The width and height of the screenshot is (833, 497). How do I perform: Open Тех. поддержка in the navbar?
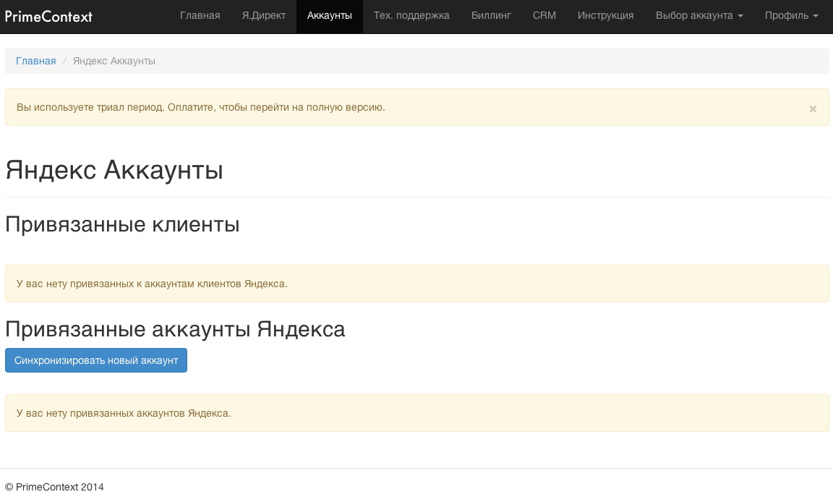(x=411, y=16)
